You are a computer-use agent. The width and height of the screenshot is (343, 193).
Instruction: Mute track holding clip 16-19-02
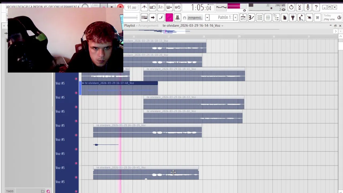[x=76, y=121]
